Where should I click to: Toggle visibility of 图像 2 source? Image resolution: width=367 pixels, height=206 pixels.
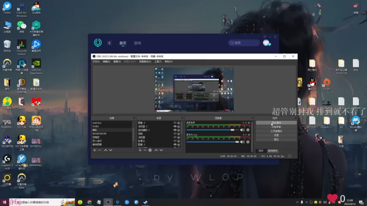175,145
